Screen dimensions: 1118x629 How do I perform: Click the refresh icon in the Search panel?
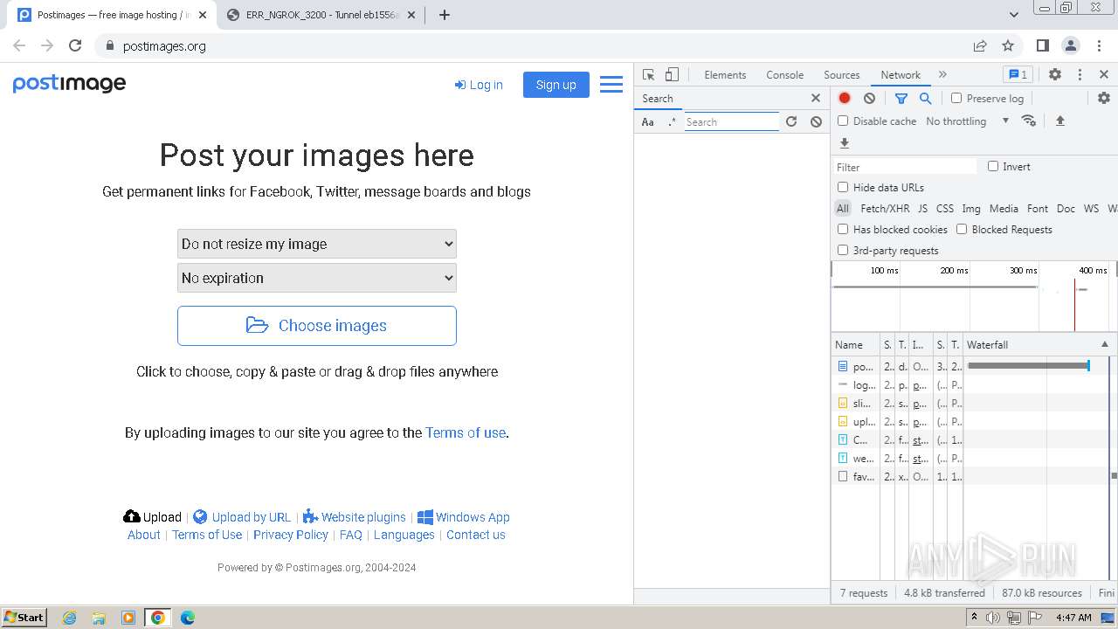click(791, 121)
